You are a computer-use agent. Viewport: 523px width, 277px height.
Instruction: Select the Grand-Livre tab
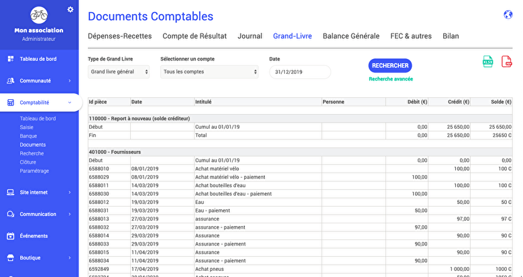[x=292, y=36]
